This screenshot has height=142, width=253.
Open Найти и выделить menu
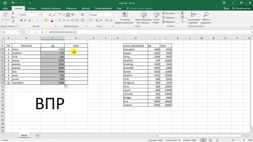(x=206, y=18)
